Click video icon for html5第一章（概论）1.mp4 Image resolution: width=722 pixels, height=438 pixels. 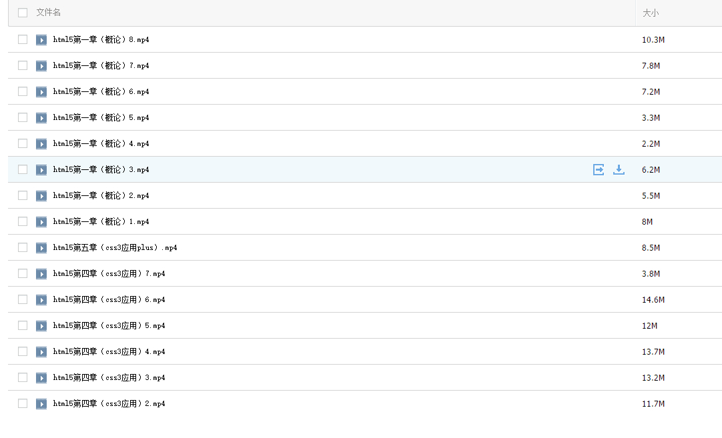click(x=41, y=222)
